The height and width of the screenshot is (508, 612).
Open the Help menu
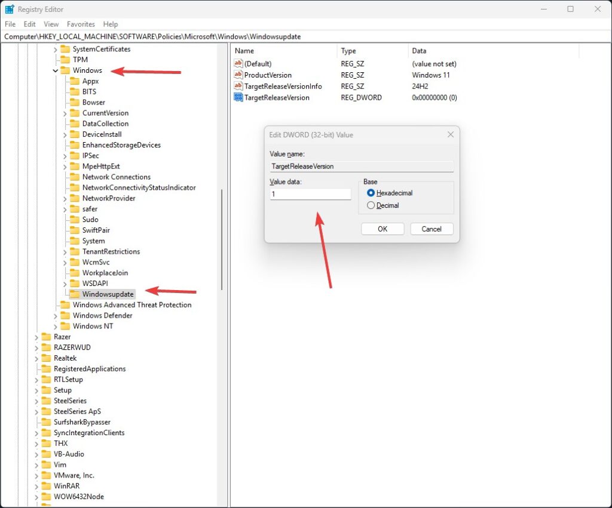111,24
